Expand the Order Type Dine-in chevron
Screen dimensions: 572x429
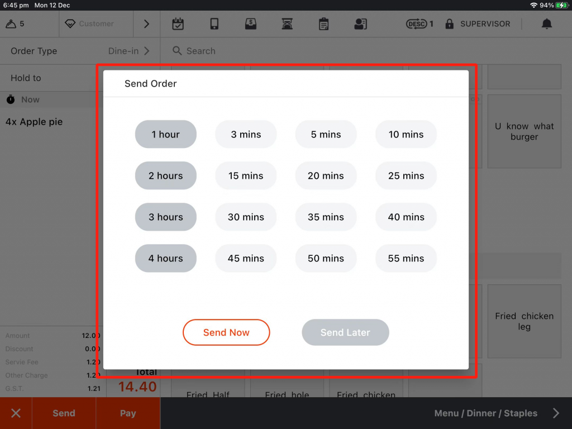point(147,51)
